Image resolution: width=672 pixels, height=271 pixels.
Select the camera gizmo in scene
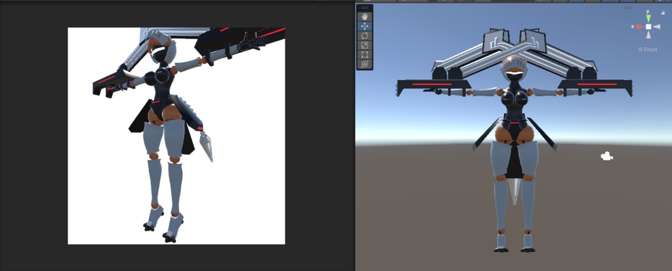[606, 156]
